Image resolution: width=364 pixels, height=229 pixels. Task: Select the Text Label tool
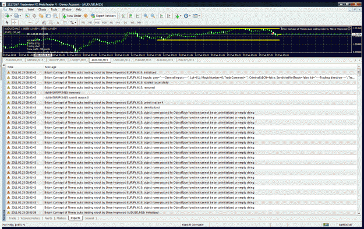65,23
